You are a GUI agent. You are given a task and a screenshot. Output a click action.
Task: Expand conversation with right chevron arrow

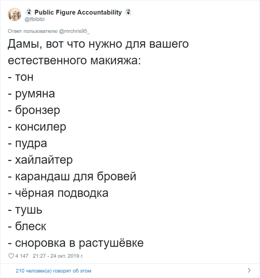pos(249,270)
